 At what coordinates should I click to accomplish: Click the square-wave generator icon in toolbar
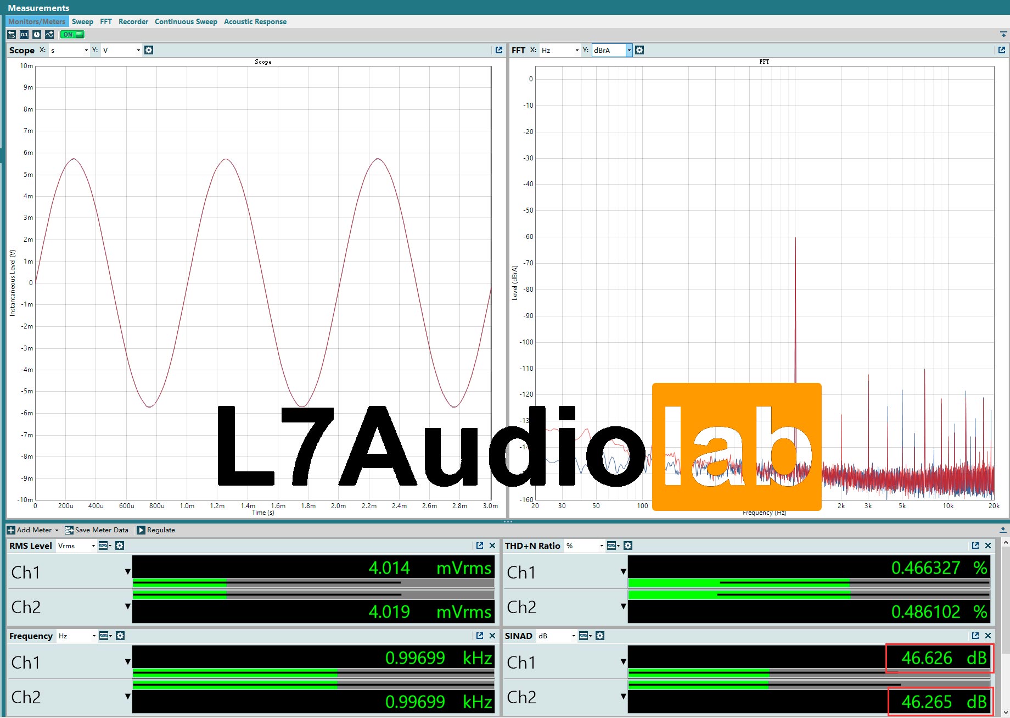[24, 34]
